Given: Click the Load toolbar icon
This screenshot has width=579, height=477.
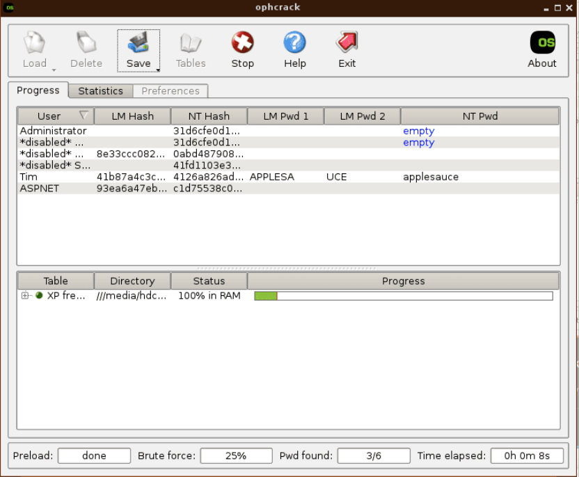Looking at the screenshot, I should [34, 44].
